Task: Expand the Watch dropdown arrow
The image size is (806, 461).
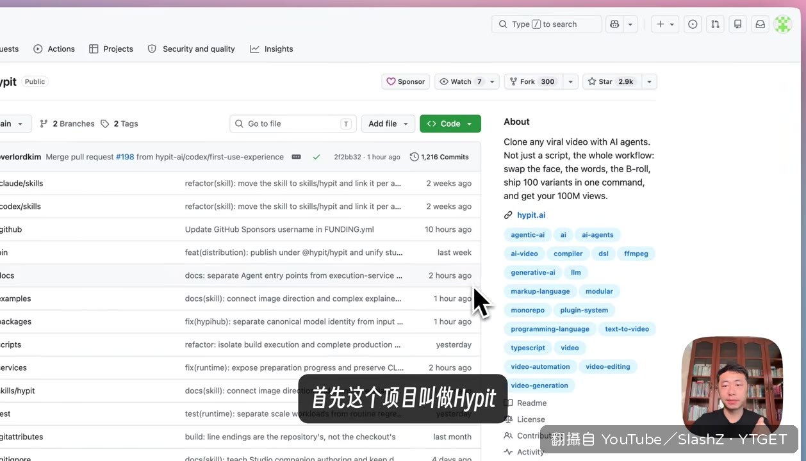Action: [x=492, y=81]
